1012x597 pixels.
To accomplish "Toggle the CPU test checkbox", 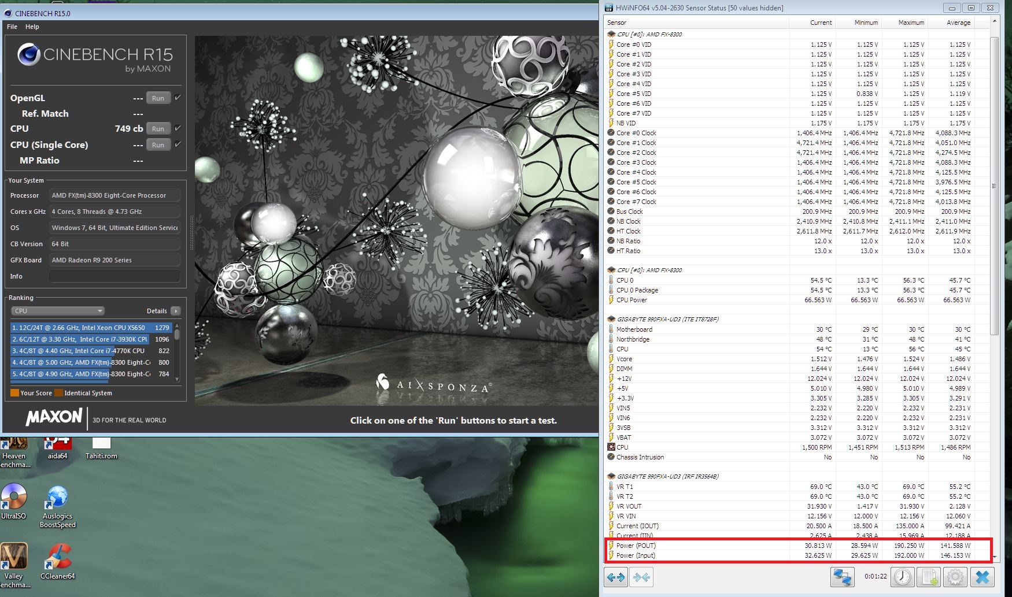I will 178,128.
